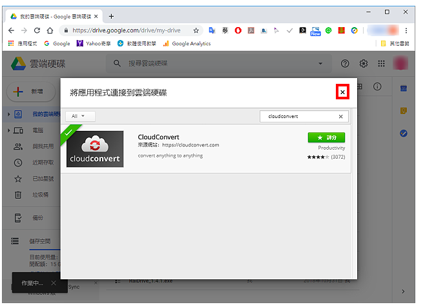Image resolution: width=425 pixels, height=307 pixels.
Task: Open Backups in the sidebar
Action: tap(37, 218)
